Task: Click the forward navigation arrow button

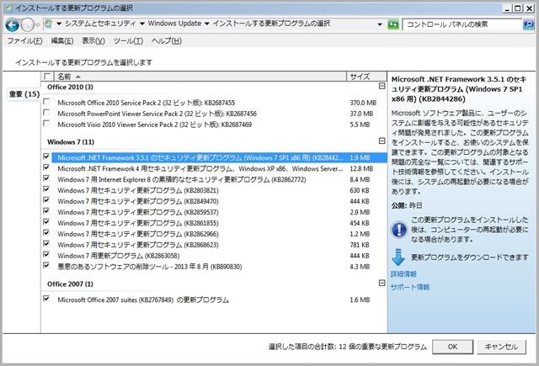Action: coord(27,24)
